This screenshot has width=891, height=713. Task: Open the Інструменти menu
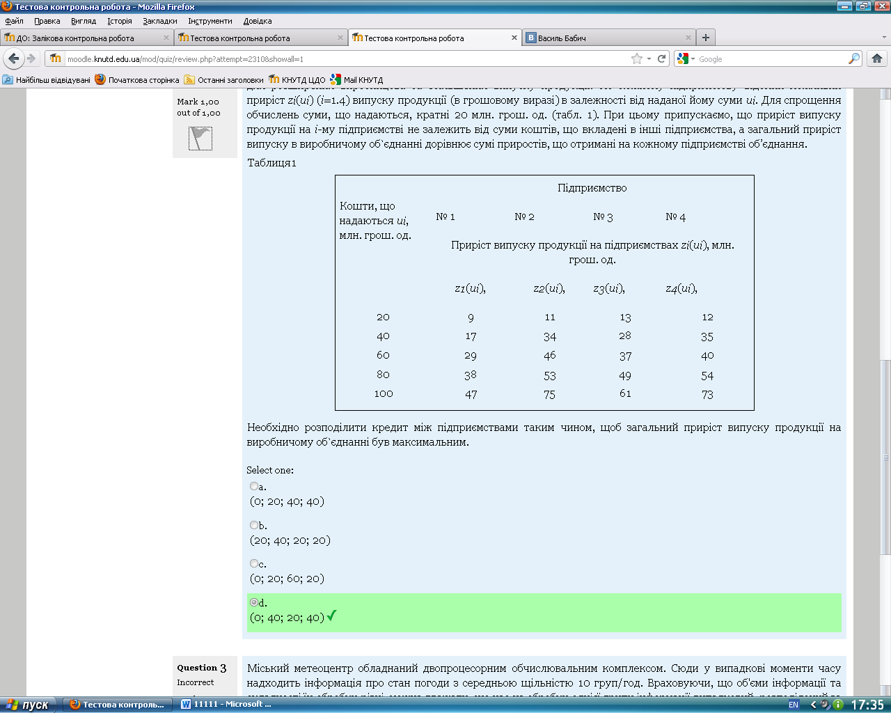coord(210,21)
